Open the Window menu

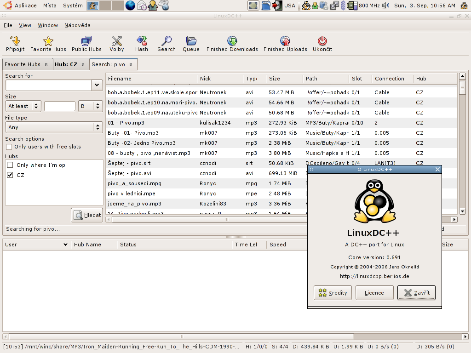coord(48,26)
